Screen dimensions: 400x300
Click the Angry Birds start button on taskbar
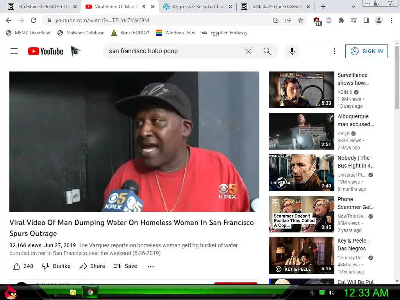tap(11, 292)
